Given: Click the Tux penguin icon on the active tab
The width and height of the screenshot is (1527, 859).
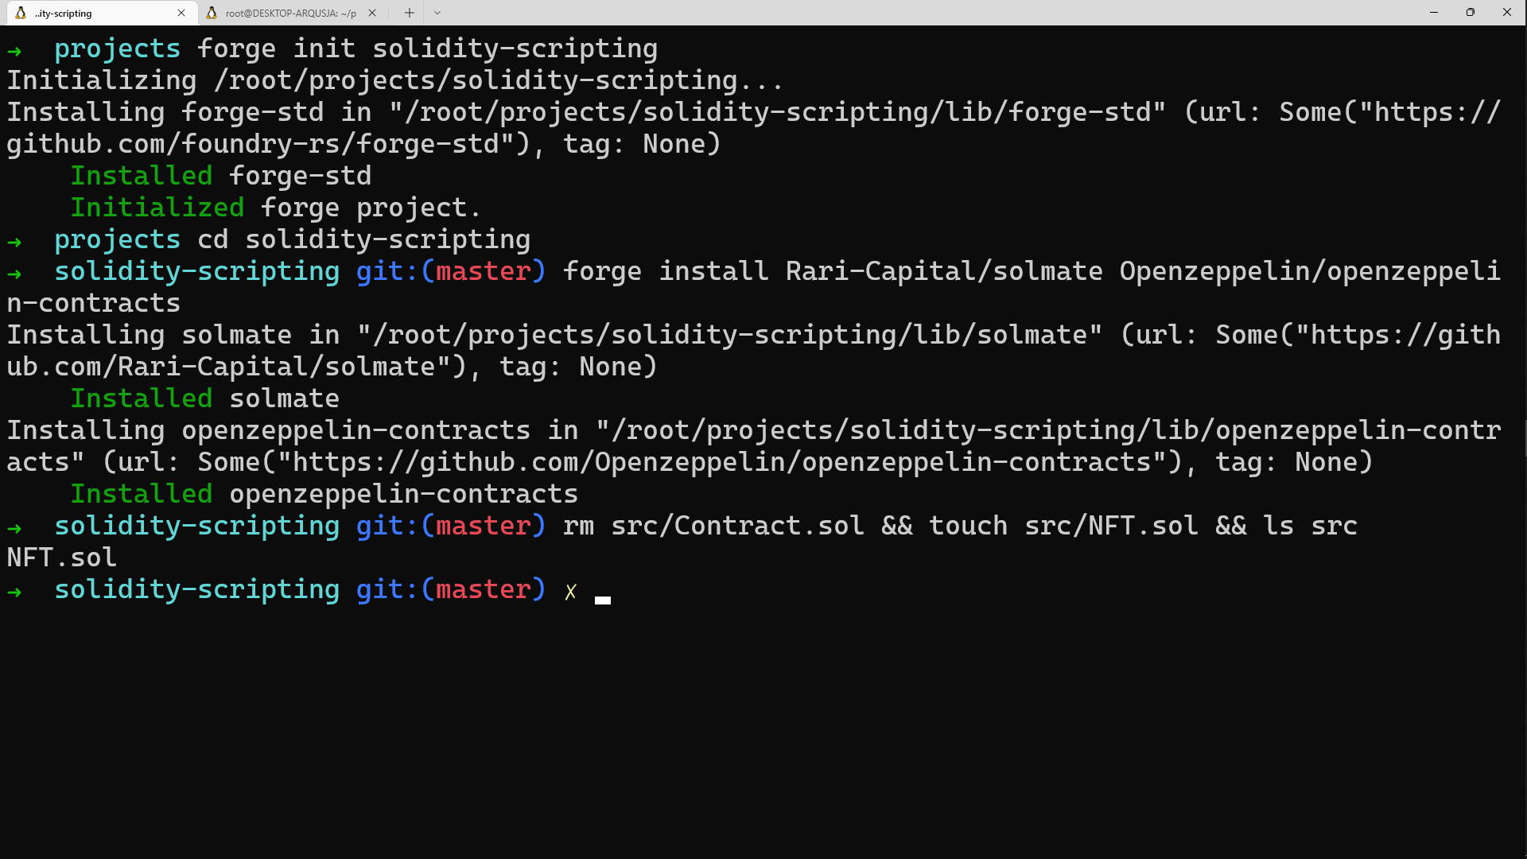Looking at the screenshot, I should [x=21, y=13].
